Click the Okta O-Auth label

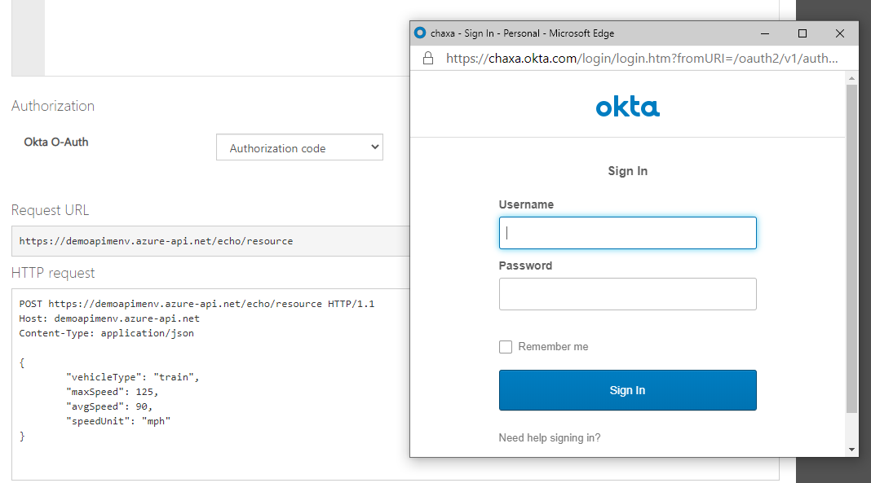click(x=56, y=142)
